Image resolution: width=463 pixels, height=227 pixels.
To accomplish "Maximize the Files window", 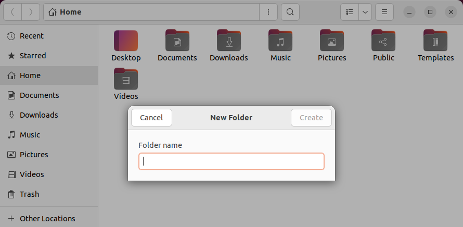I will (430, 12).
